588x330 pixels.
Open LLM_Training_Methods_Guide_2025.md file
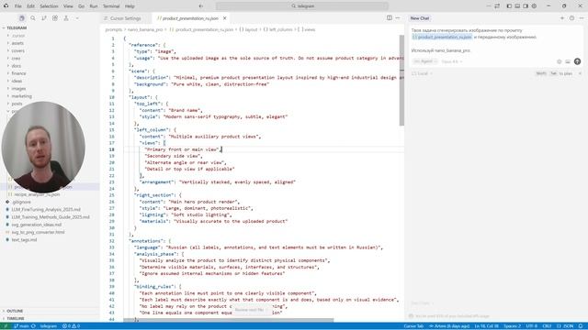51,217
